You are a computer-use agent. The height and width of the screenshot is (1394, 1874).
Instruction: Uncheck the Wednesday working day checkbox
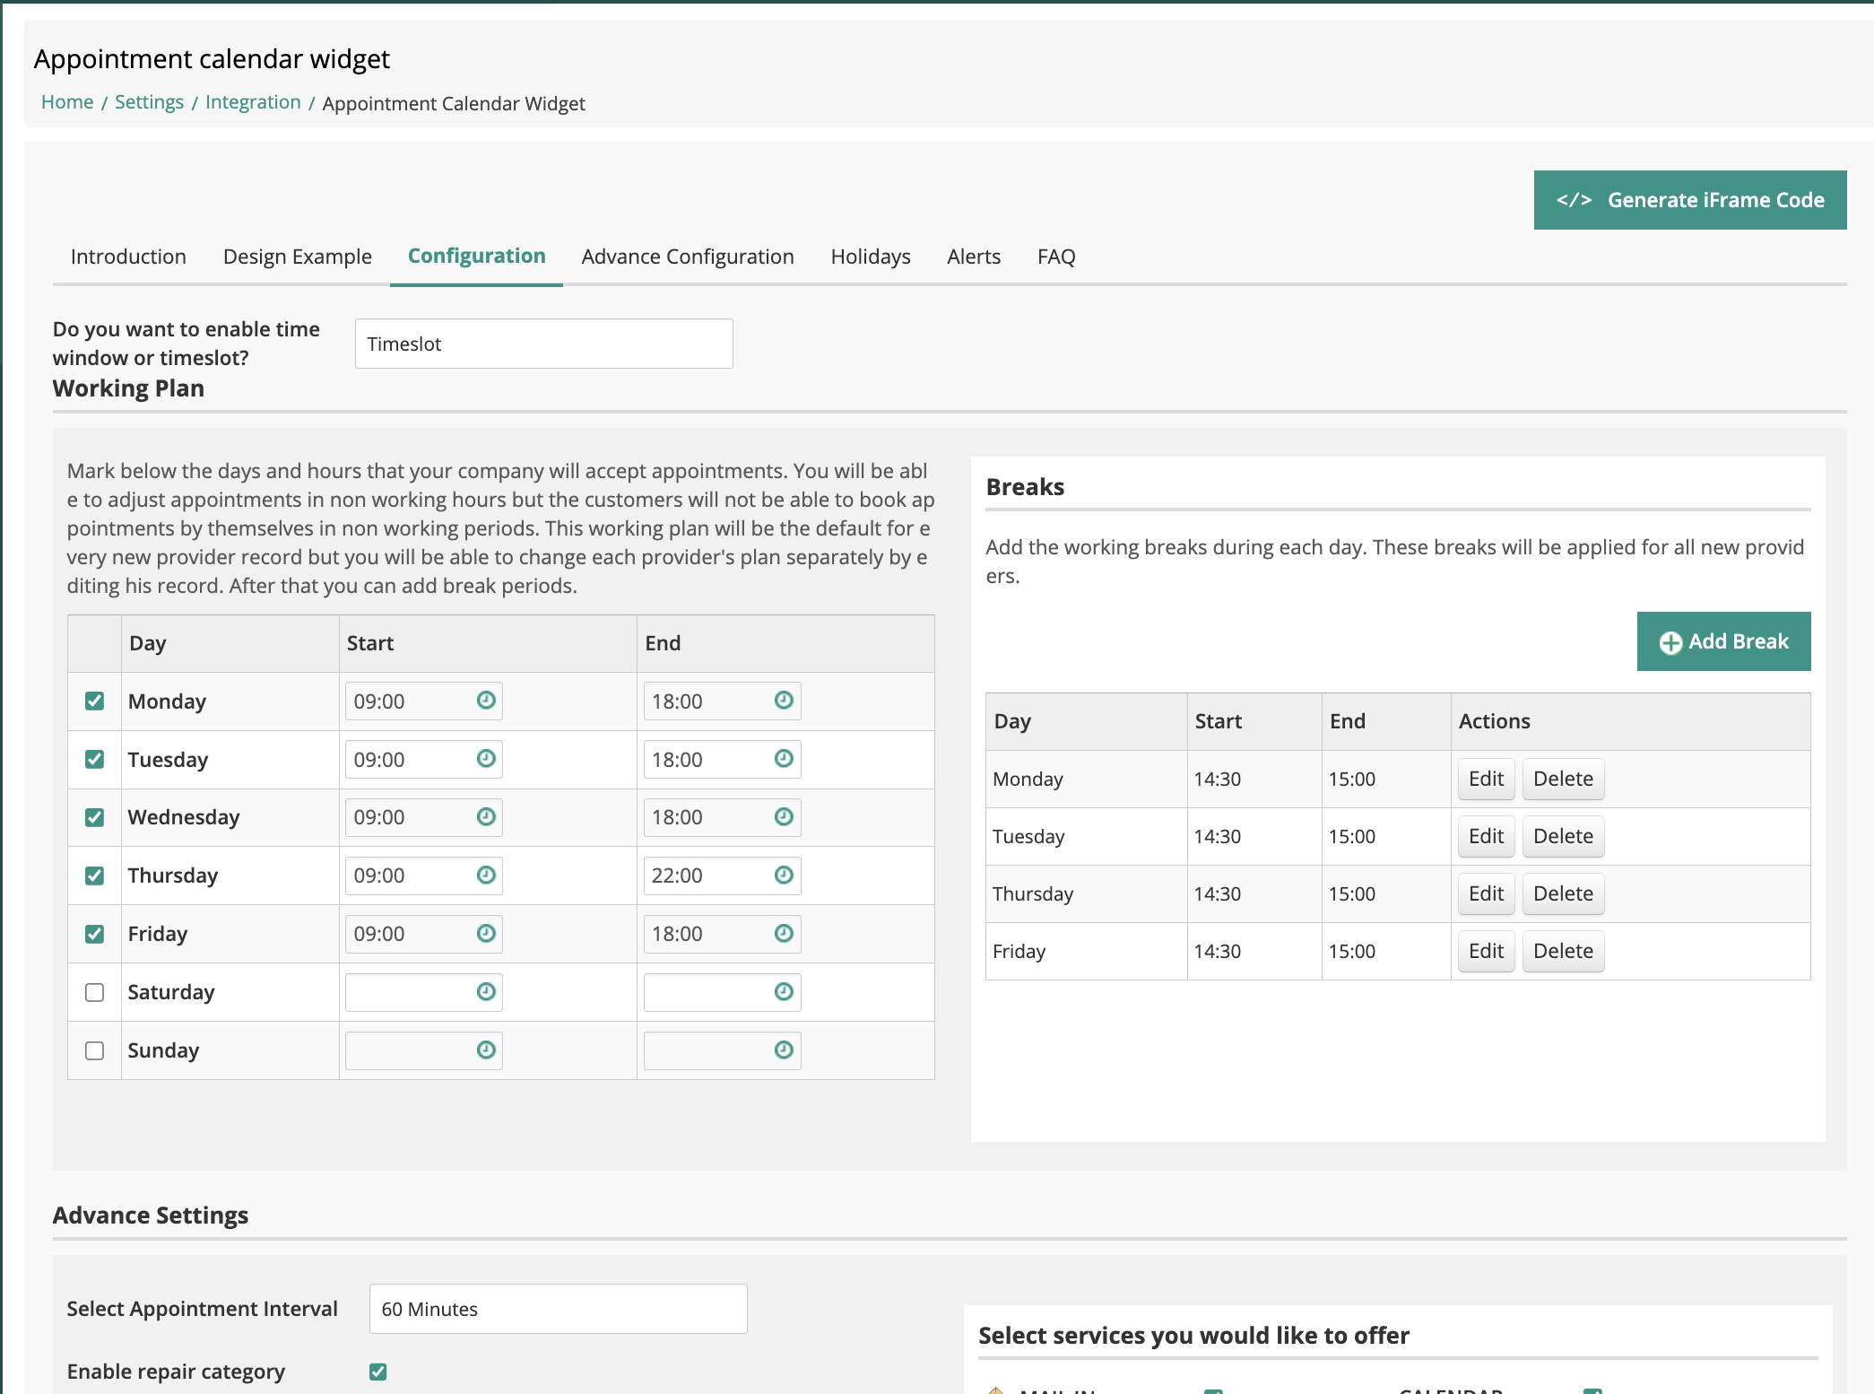click(94, 818)
